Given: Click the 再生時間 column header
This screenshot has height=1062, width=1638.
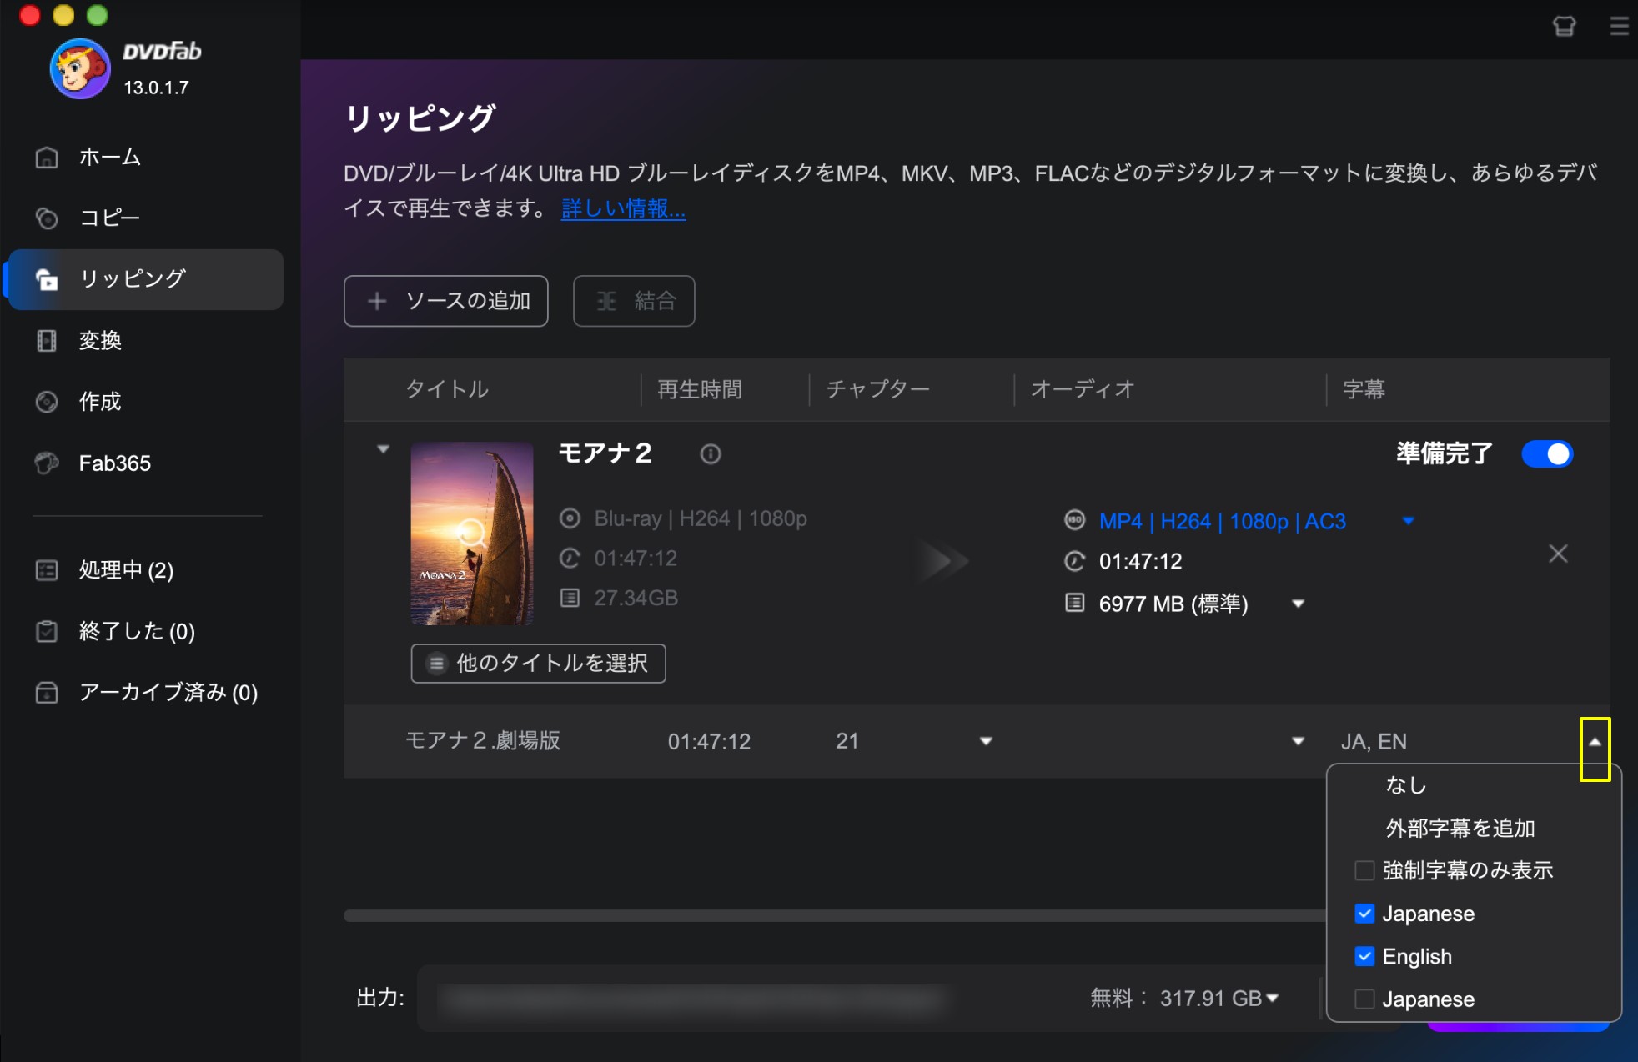Looking at the screenshot, I should tap(699, 389).
